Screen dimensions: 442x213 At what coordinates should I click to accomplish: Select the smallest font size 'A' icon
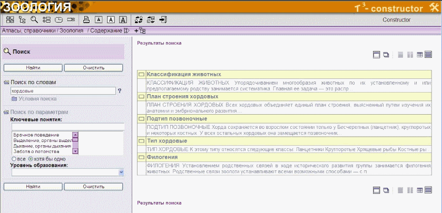tap(99, 20)
